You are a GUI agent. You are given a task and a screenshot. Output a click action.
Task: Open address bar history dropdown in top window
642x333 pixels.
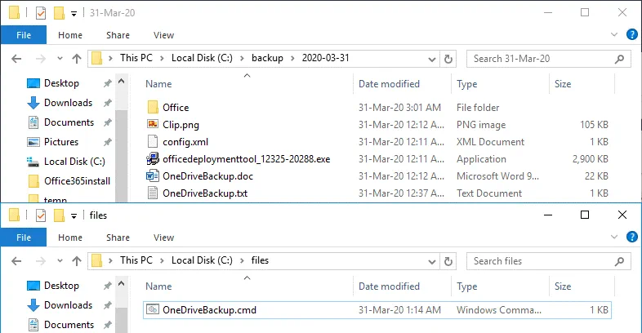click(431, 59)
